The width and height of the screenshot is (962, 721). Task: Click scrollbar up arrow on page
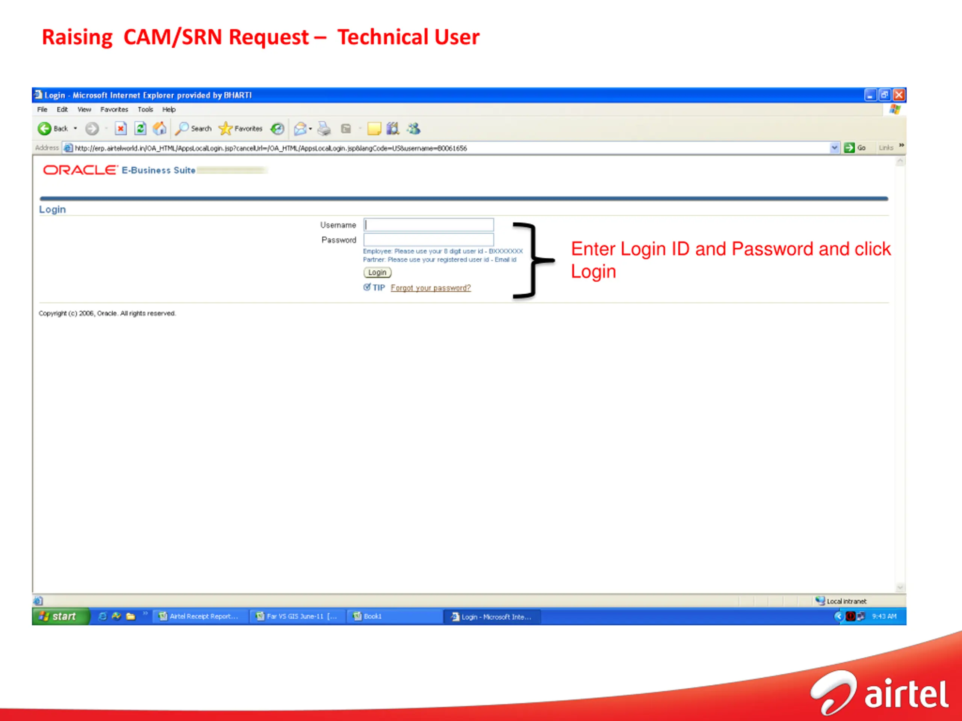pos(900,162)
